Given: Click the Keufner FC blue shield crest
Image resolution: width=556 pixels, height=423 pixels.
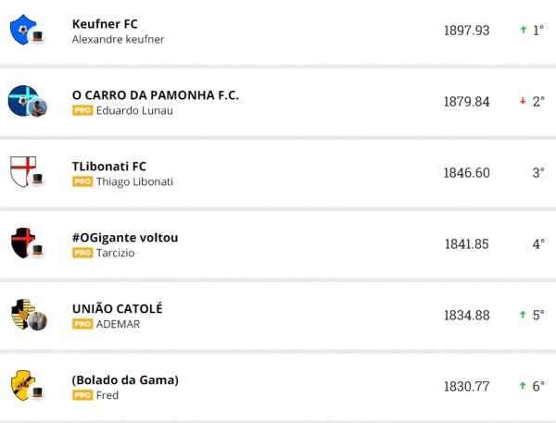Looking at the screenshot, I should [x=21, y=31].
